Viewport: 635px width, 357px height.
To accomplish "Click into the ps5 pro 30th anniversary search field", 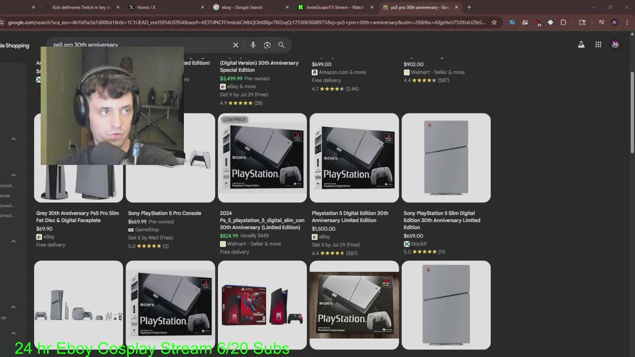I will point(139,45).
